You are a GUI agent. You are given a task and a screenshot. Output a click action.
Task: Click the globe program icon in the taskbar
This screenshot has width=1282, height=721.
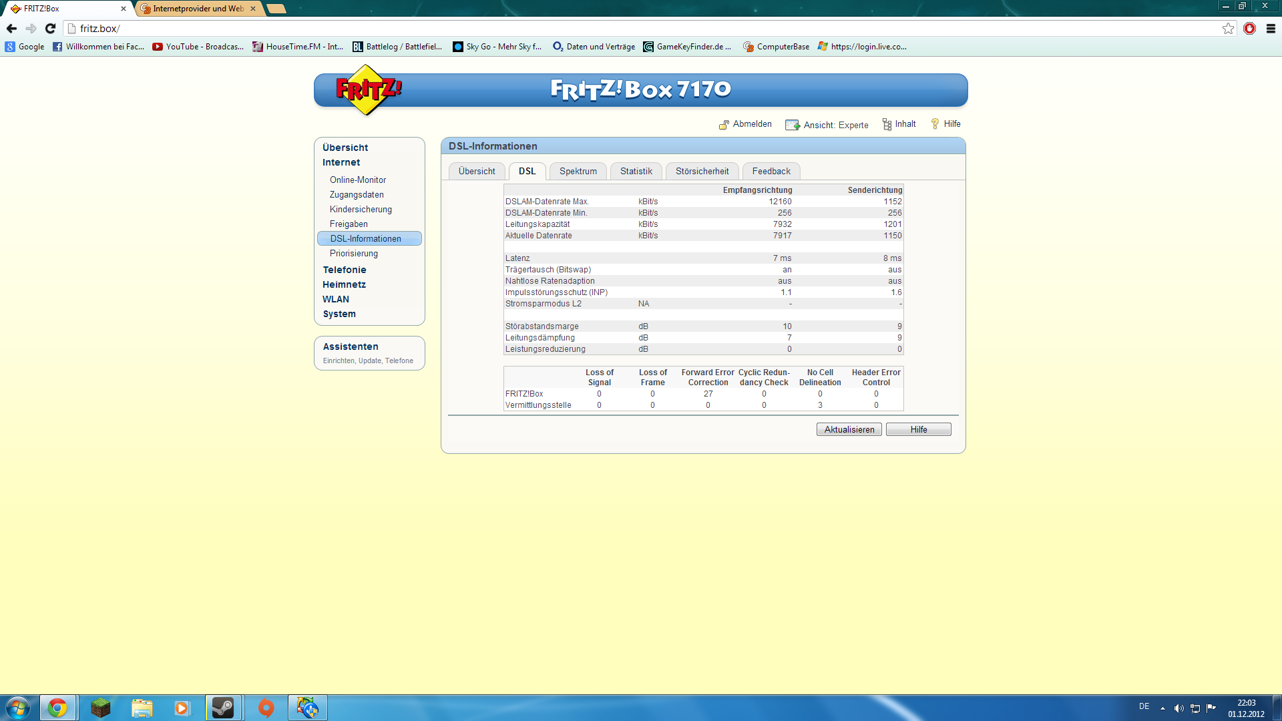(x=308, y=708)
